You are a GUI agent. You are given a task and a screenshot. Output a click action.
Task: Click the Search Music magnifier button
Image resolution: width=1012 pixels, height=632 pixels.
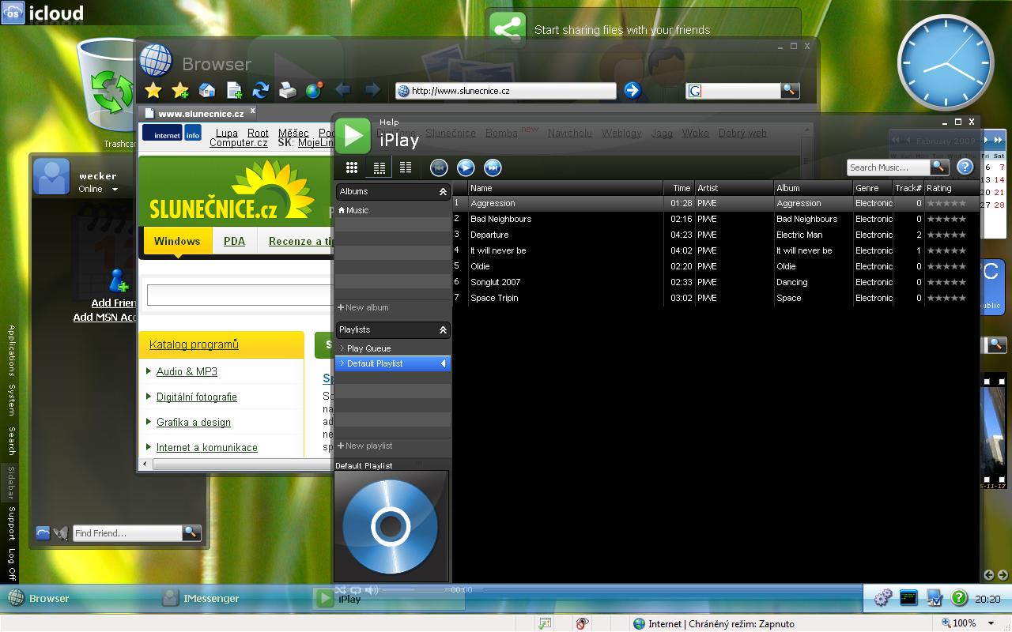[x=939, y=167]
